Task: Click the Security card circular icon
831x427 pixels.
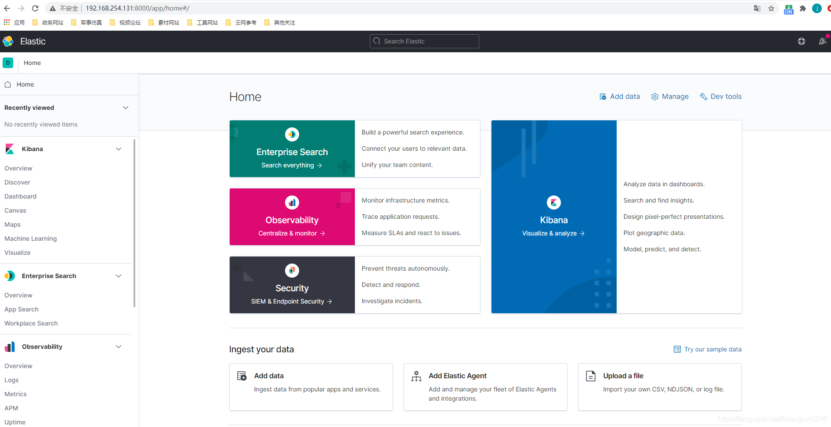Action: (292, 271)
